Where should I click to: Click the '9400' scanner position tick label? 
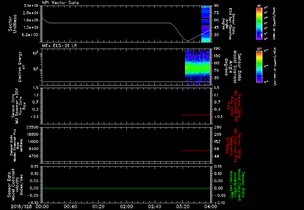tap(34, 149)
